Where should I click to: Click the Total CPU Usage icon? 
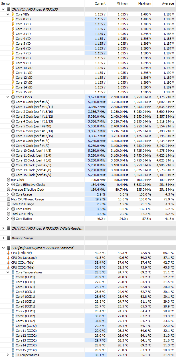click(x=9, y=204)
